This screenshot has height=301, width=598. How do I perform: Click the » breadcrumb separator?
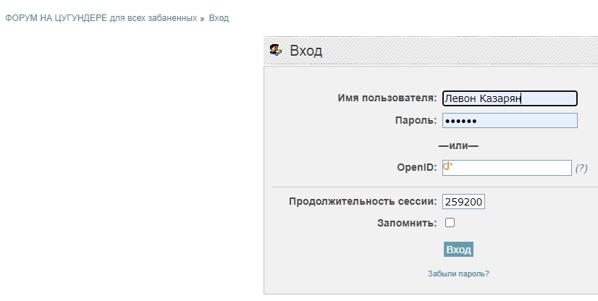click(202, 18)
